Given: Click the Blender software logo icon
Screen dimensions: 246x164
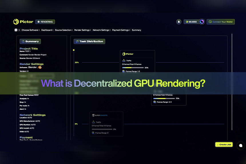Looking at the screenshot, I should (x=39, y=67).
